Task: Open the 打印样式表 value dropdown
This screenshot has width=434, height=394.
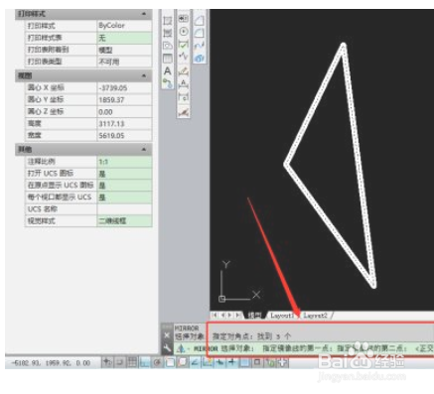Action: click(124, 38)
